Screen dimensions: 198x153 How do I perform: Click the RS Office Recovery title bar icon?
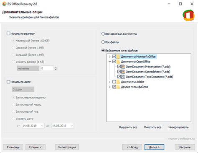click(4, 4)
